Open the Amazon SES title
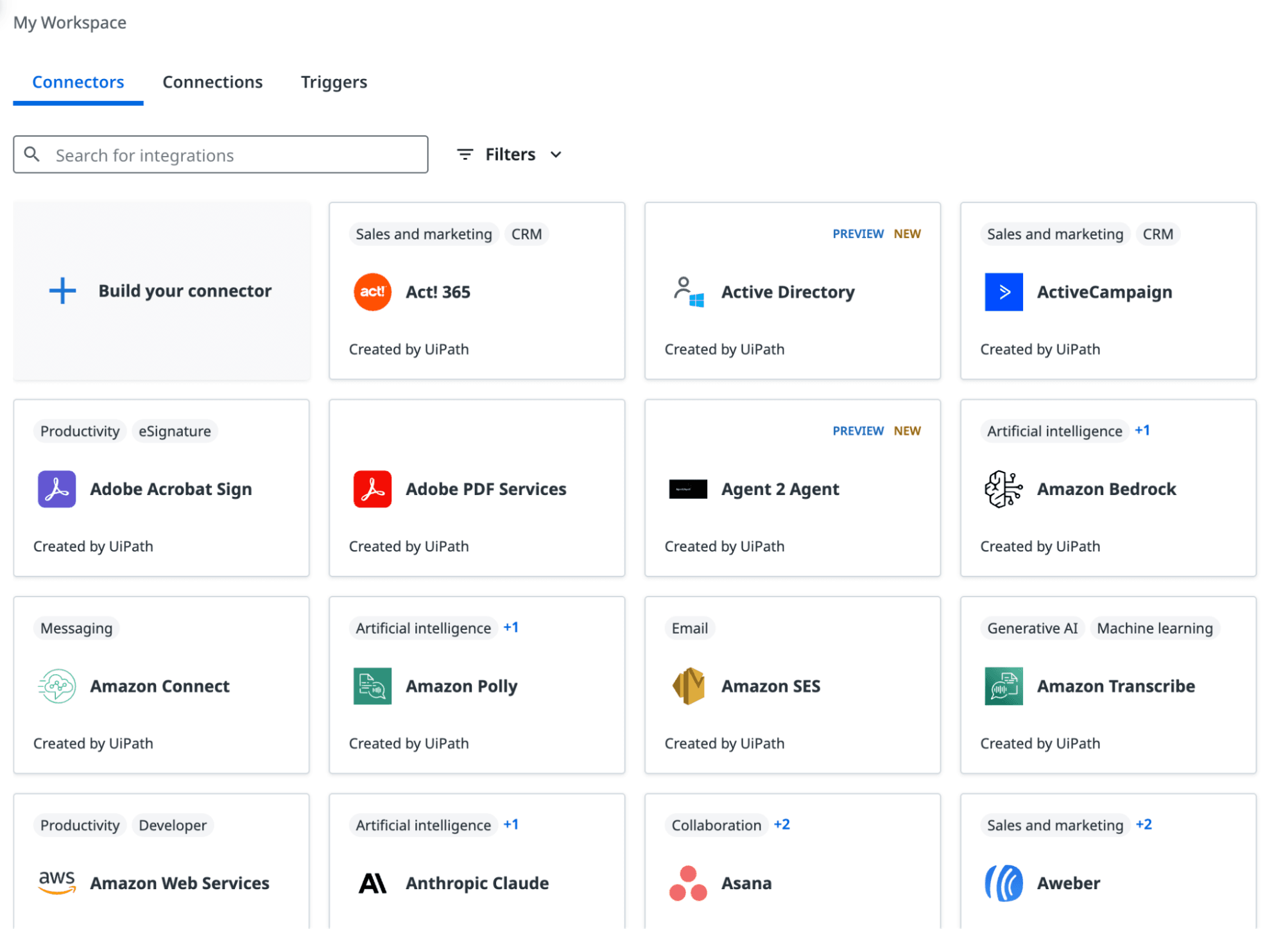Image resolution: width=1283 pixels, height=929 pixels. [x=770, y=686]
